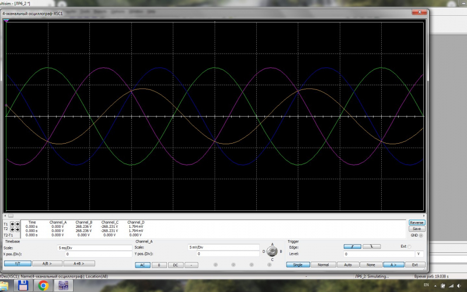Viewport: 467px width, 292px height.
Task: Click the Y pos.(Div) input field
Action: click(228, 253)
